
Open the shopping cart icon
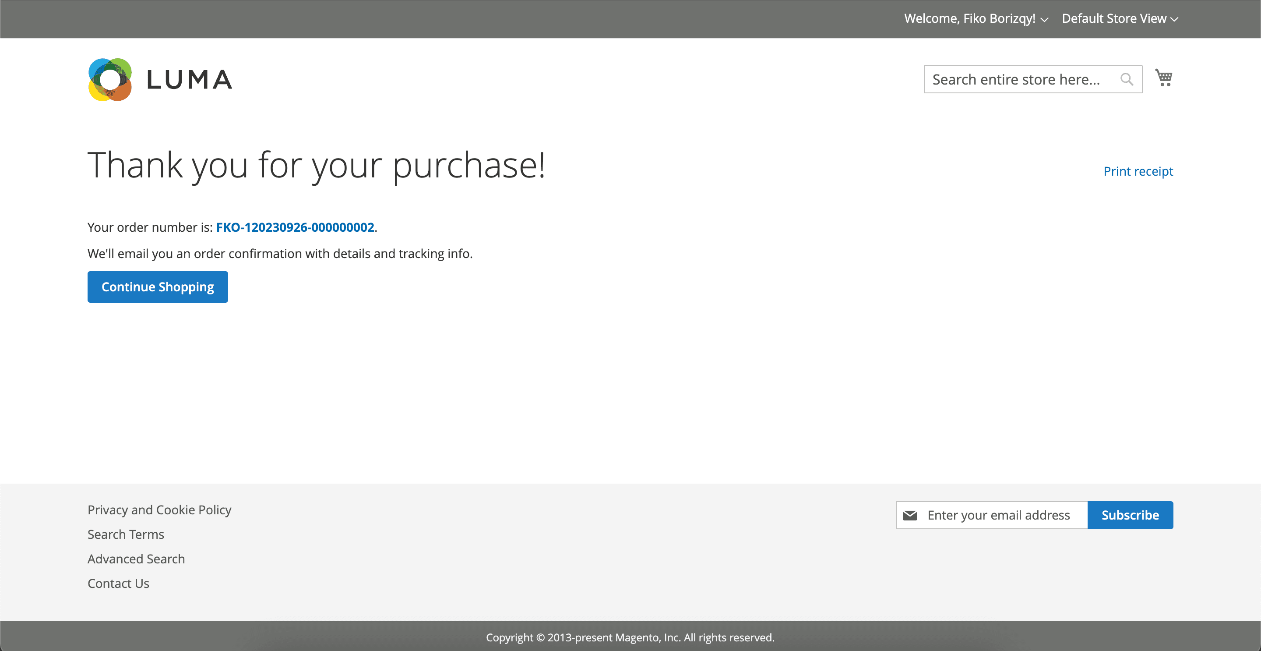pos(1164,78)
